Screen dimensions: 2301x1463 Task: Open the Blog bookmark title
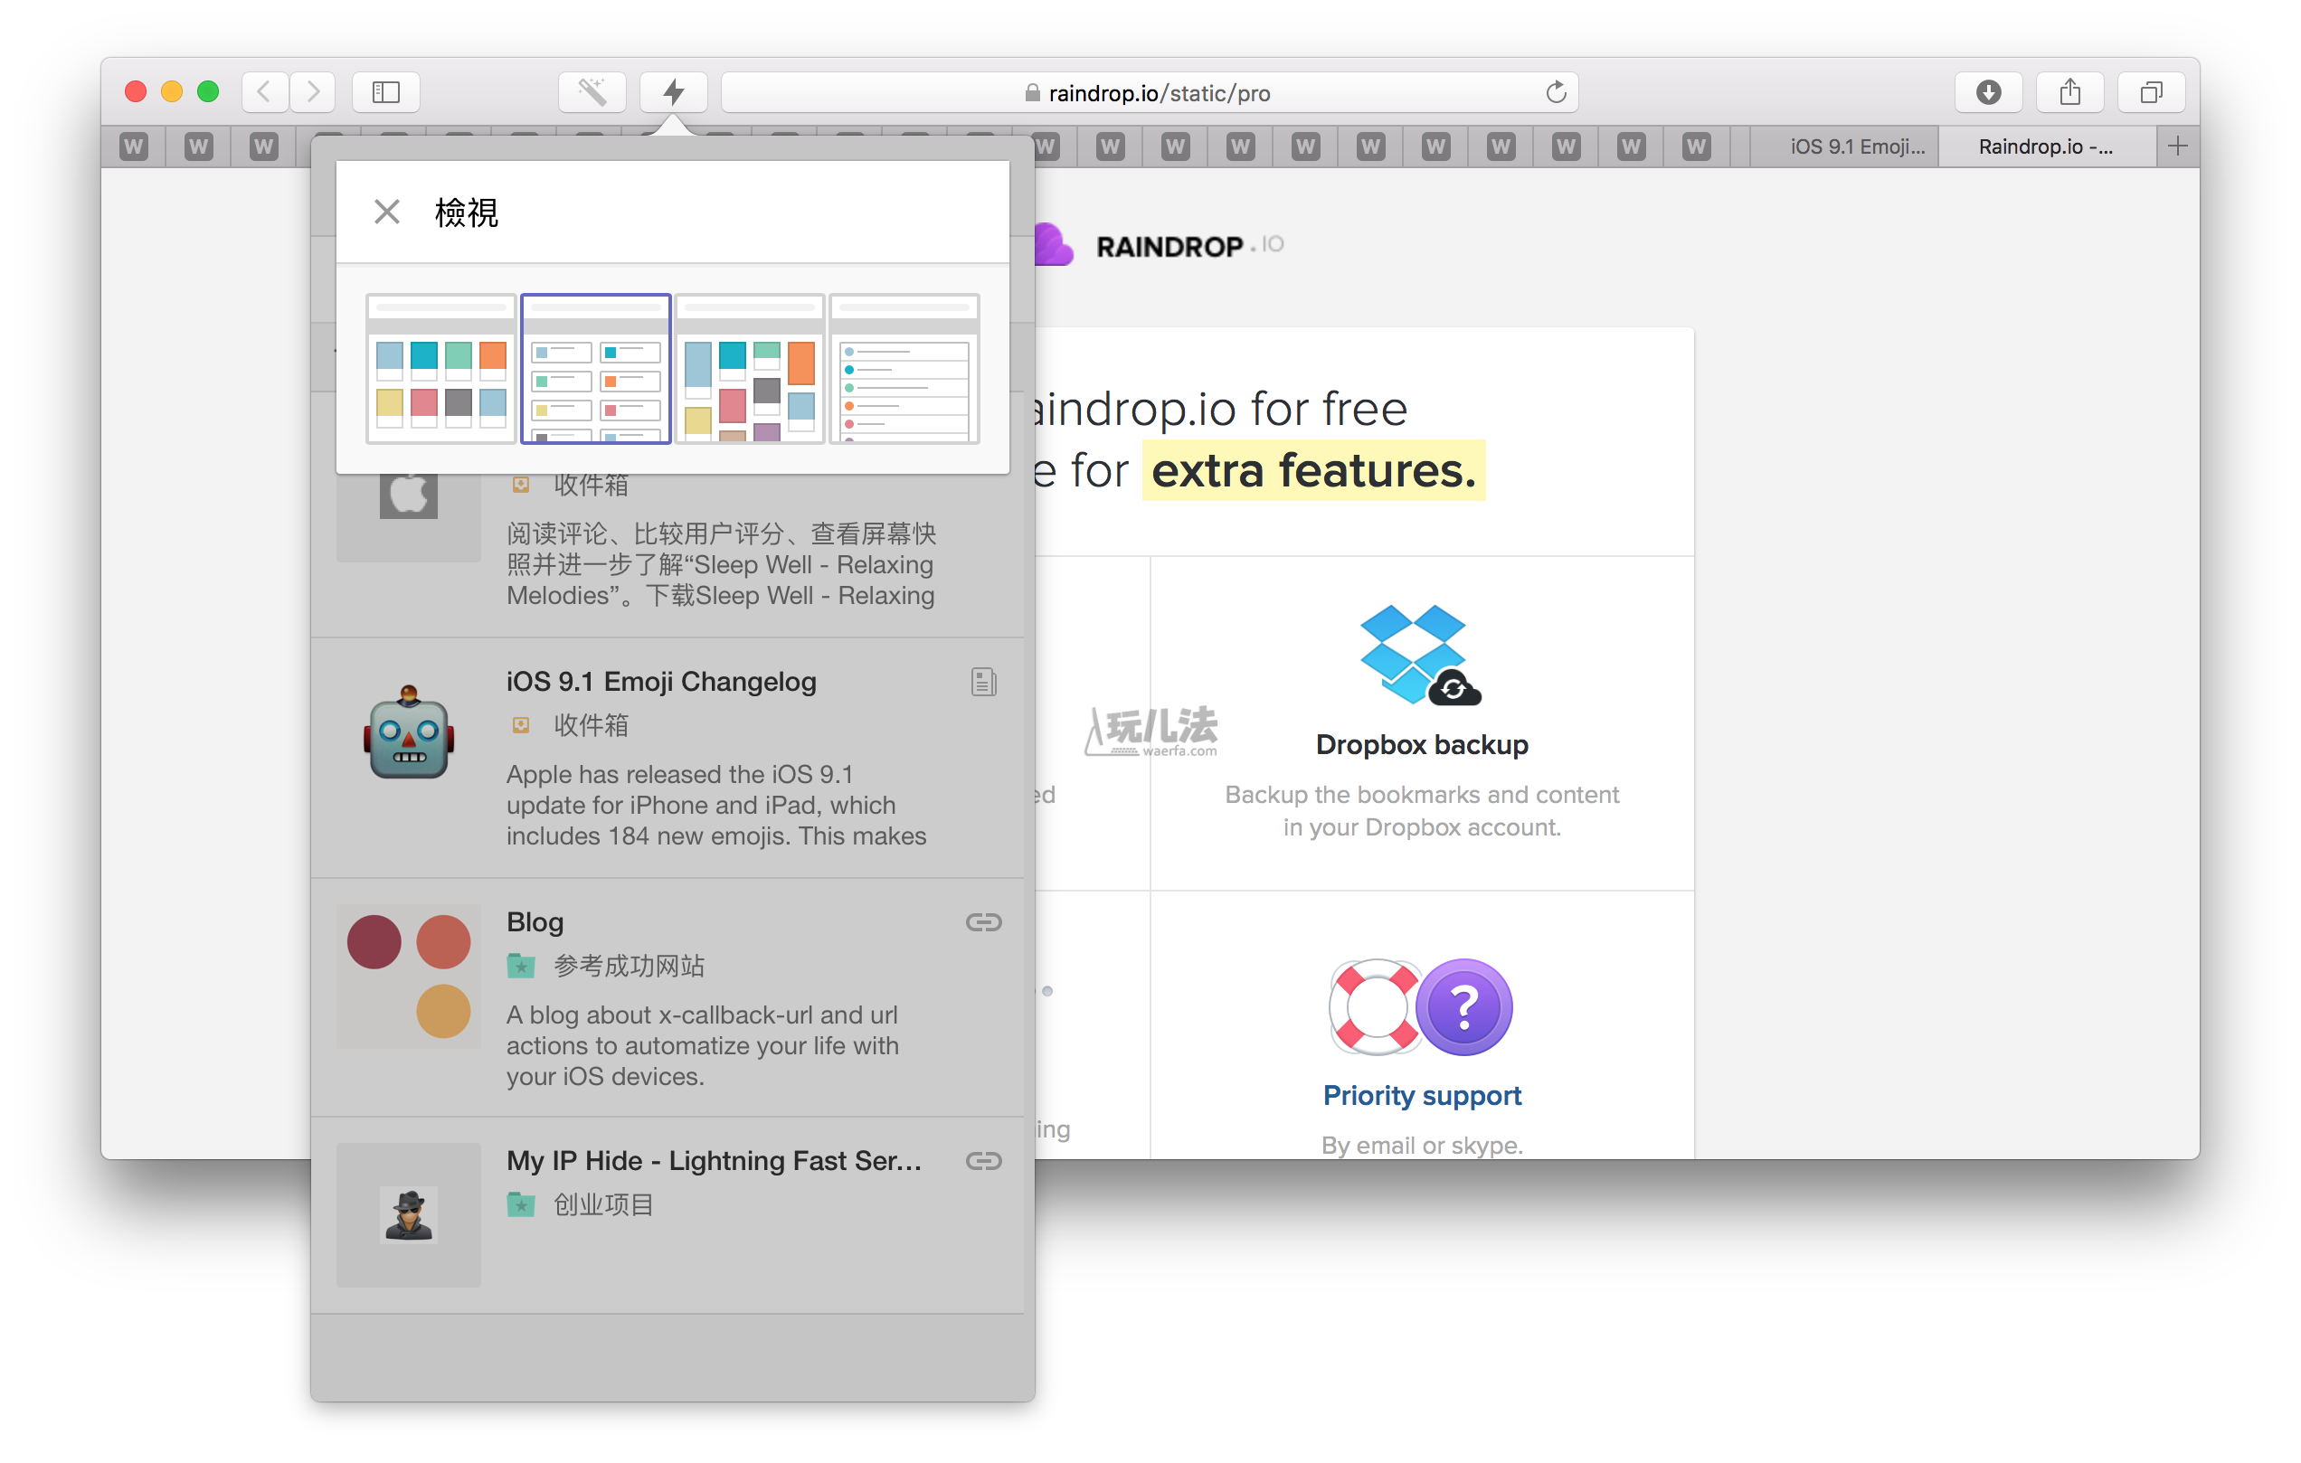[x=535, y=921]
